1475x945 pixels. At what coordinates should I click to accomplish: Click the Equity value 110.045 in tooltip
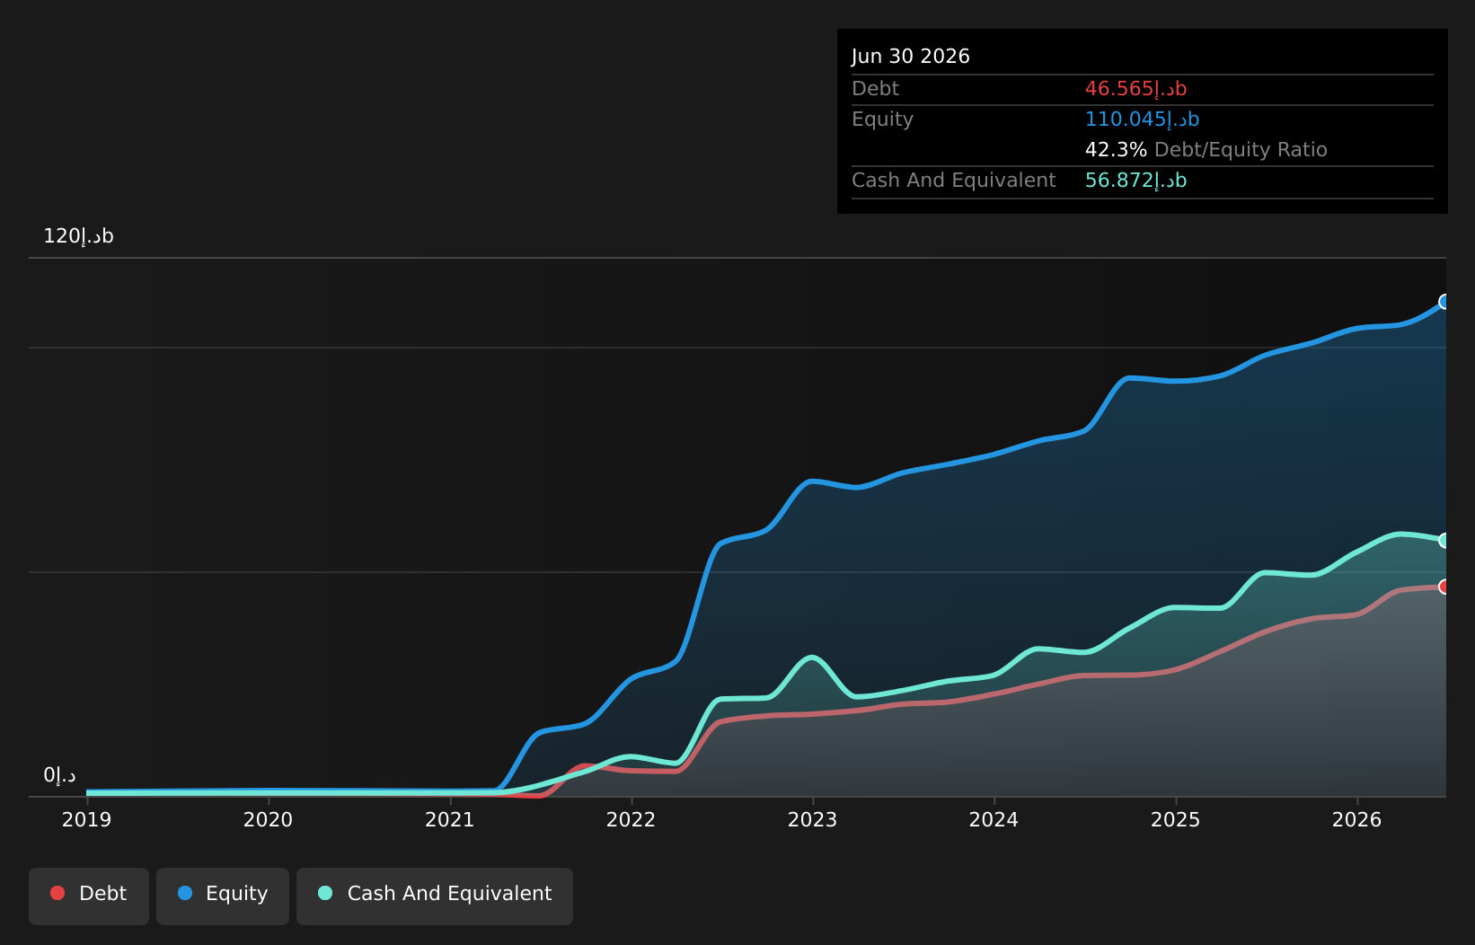pyautogui.click(x=1143, y=119)
